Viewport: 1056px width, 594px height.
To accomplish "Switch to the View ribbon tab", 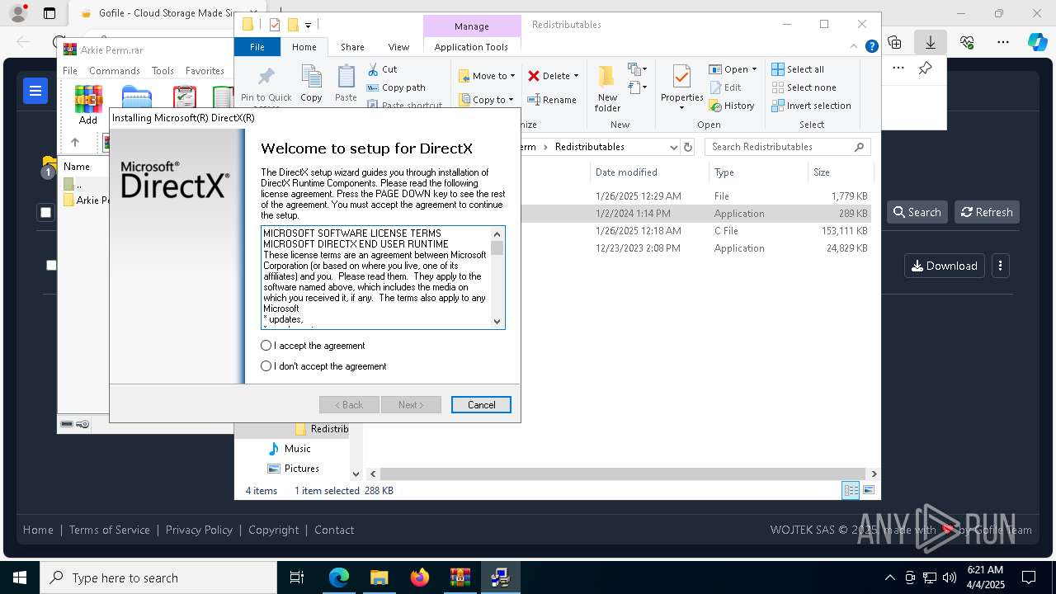I will (398, 47).
